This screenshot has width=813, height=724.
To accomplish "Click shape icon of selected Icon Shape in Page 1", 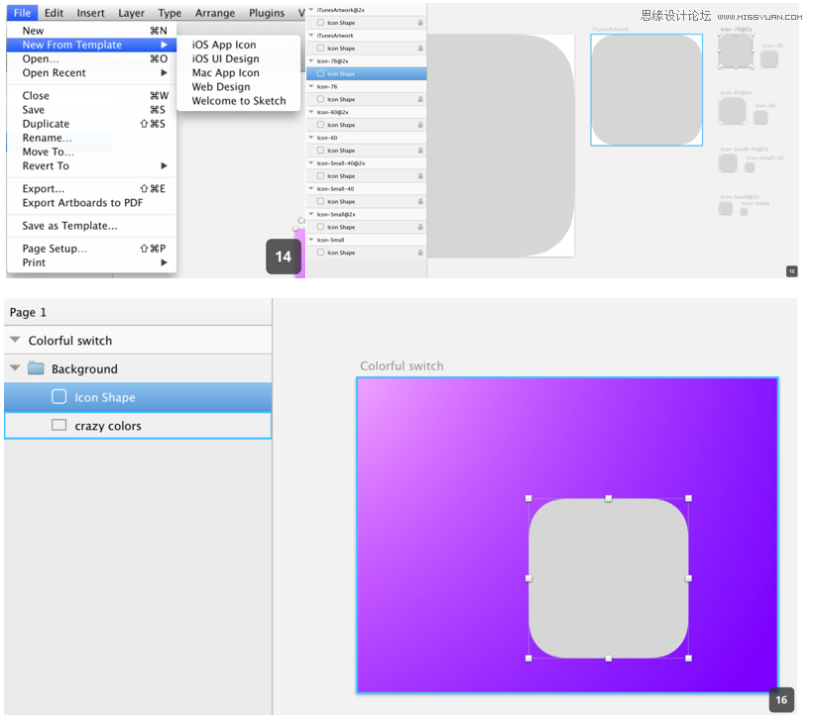I will 59,397.
